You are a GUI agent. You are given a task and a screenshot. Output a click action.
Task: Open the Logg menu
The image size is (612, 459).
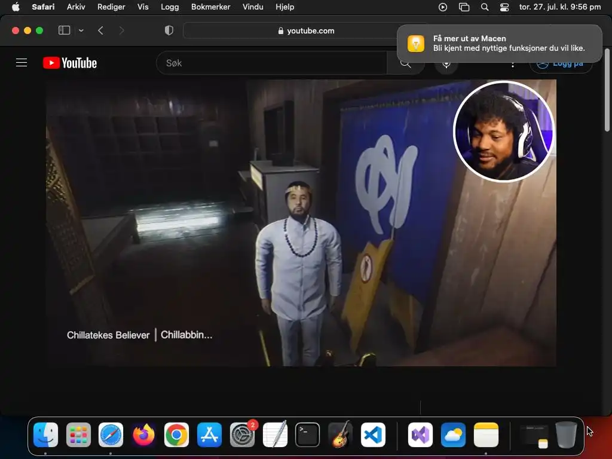(170, 7)
